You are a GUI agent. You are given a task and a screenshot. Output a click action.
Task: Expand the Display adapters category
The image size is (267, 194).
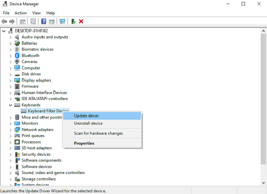coord(10,80)
